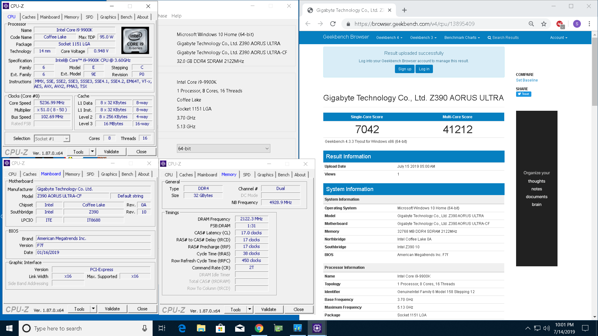Image resolution: width=598 pixels, height=336 pixels.
Task: Close the Gigabyte Technology browser tab
Action: 390,10
